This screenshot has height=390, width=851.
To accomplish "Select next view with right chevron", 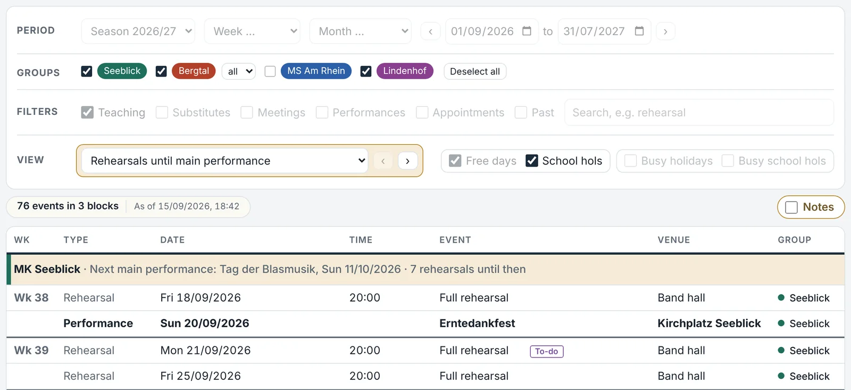I will [407, 161].
